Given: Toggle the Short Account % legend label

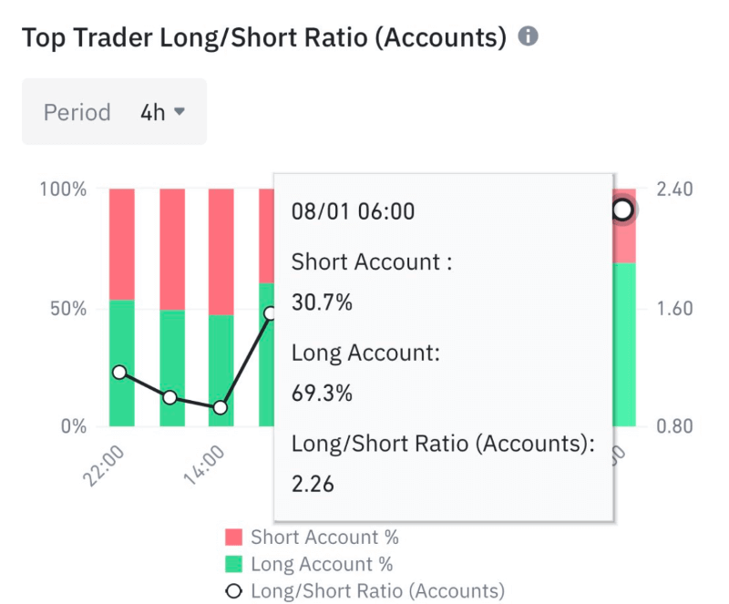Looking at the screenshot, I should click(324, 537).
